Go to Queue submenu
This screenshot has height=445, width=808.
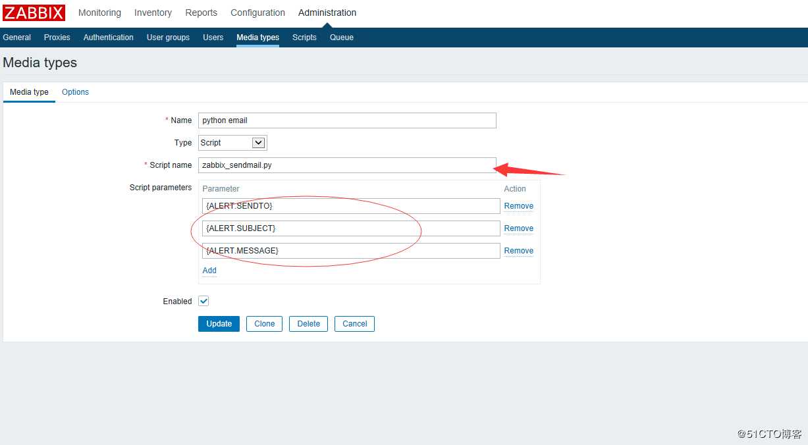342,38
